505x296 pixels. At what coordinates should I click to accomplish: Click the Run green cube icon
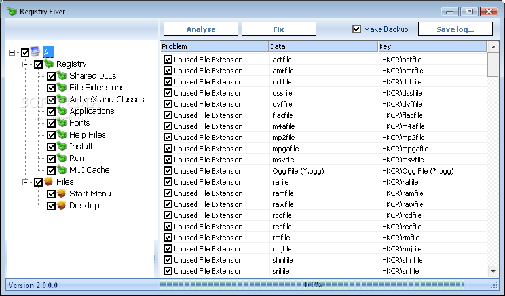point(62,158)
